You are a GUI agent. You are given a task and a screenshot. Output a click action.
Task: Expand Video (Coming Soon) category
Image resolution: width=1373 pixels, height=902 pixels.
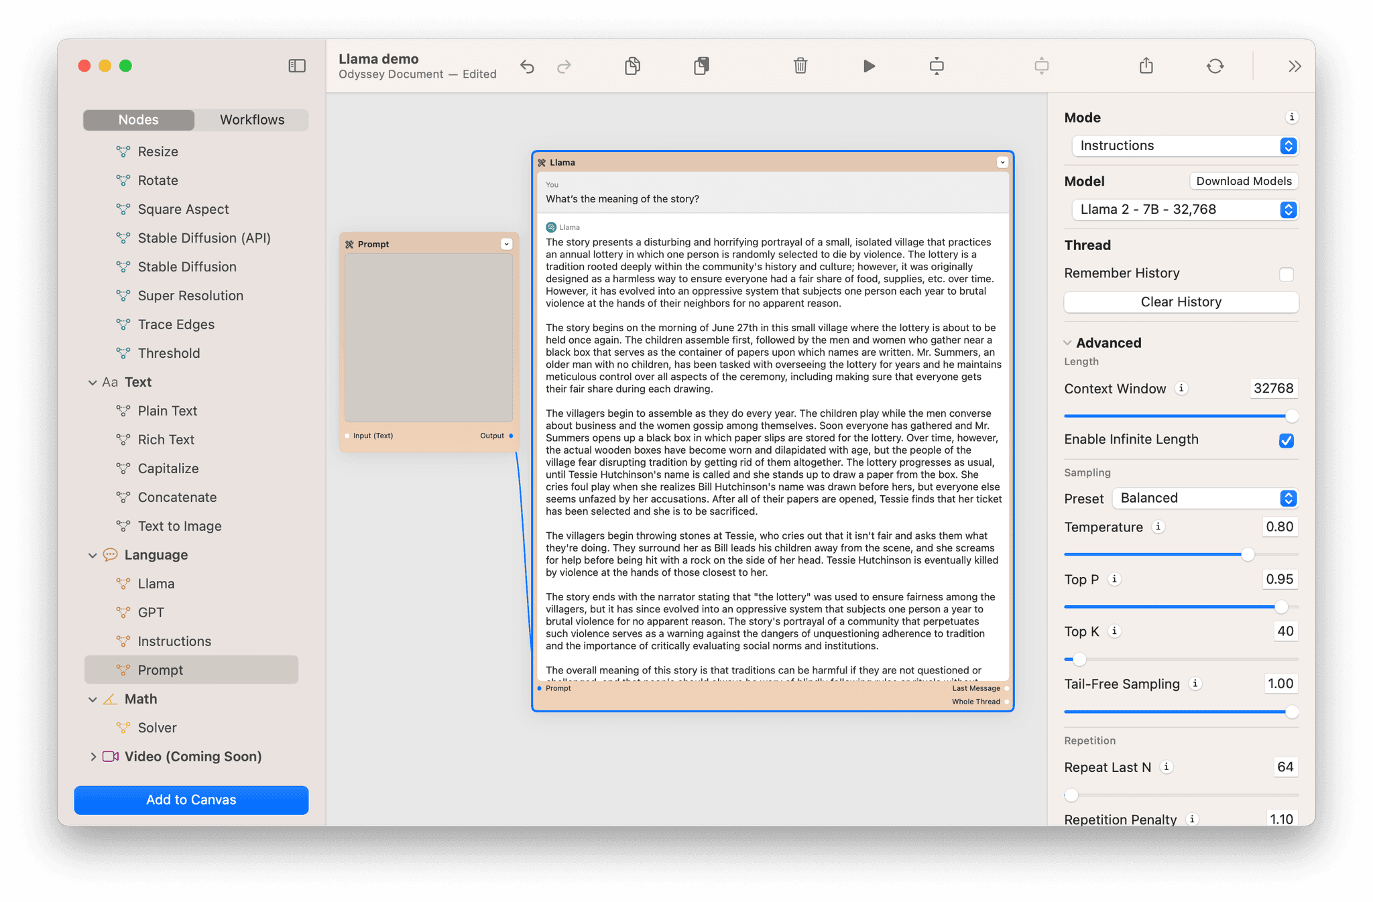click(x=93, y=757)
